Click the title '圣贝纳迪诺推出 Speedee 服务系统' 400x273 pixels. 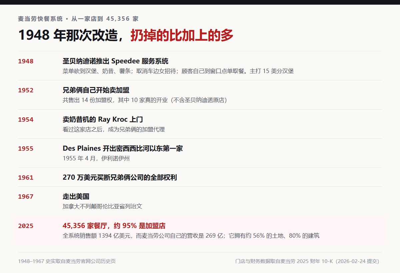[115, 61]
